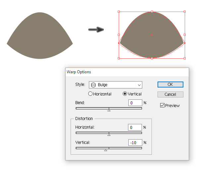Click the center point of selected shape
This screenshot has width=199, height=175.
click(x=152, y=35)
